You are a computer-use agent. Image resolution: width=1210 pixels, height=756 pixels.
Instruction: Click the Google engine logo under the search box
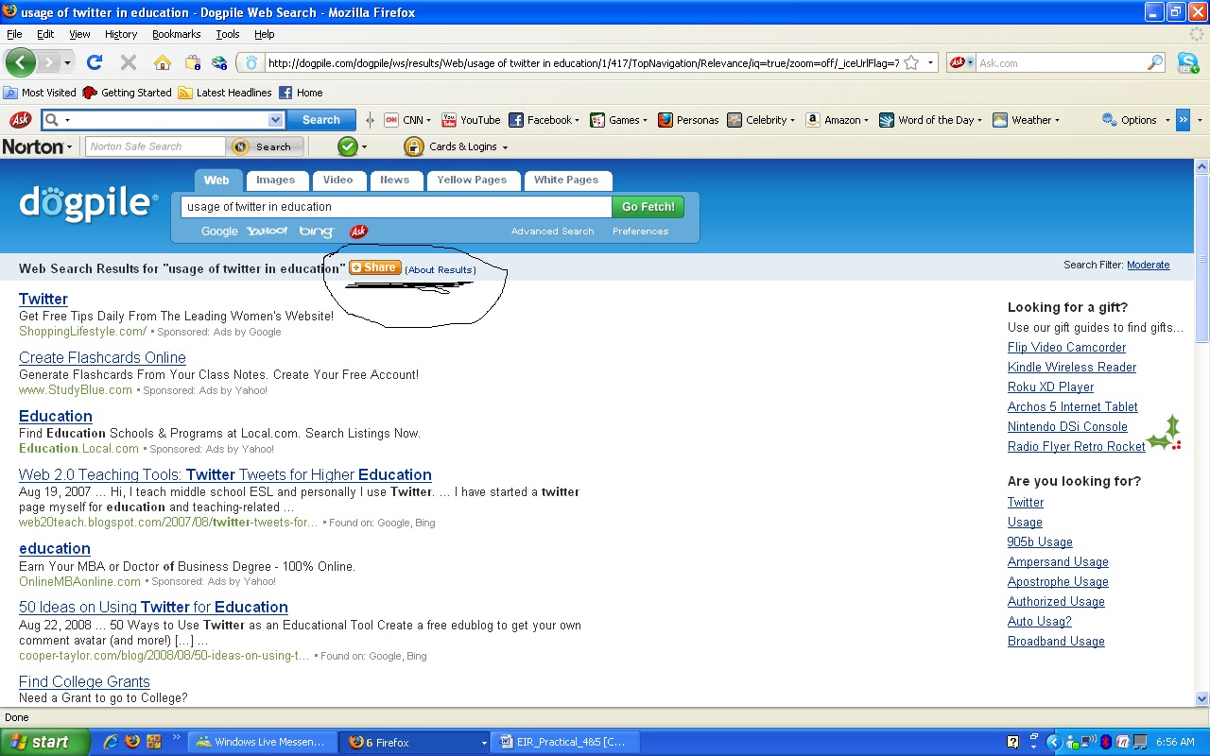(x=219, y=232)
